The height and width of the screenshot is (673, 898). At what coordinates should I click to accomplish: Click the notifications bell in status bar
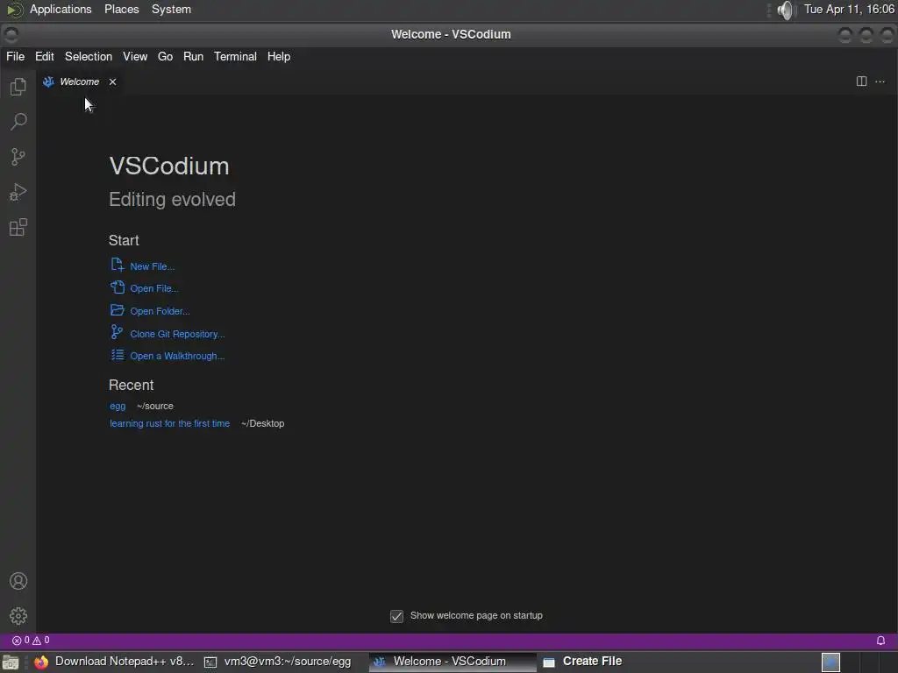point(880,641)
